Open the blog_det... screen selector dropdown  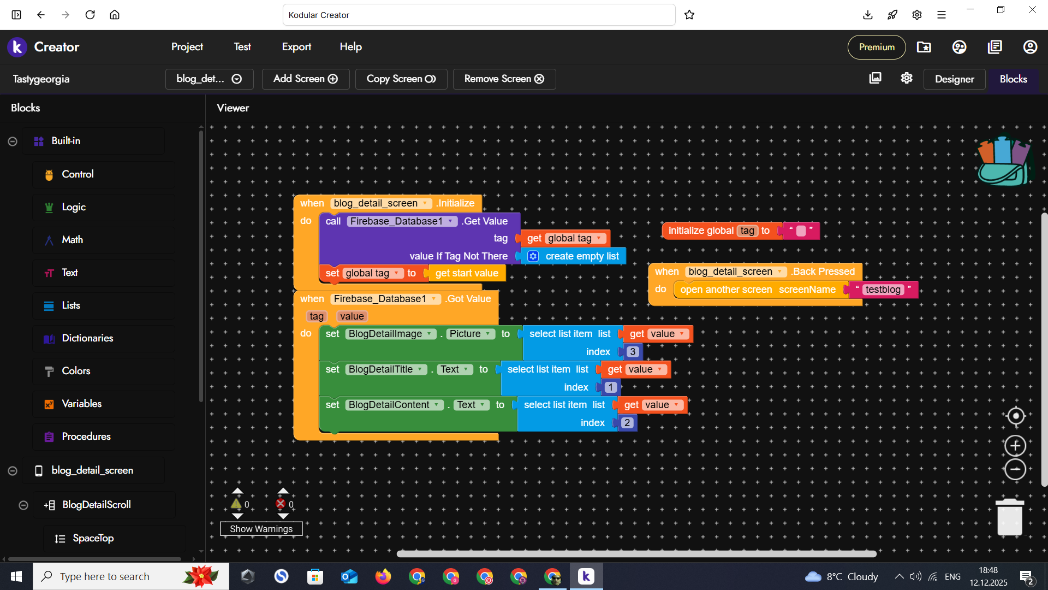pyautogui.click(x=209, y=79)
